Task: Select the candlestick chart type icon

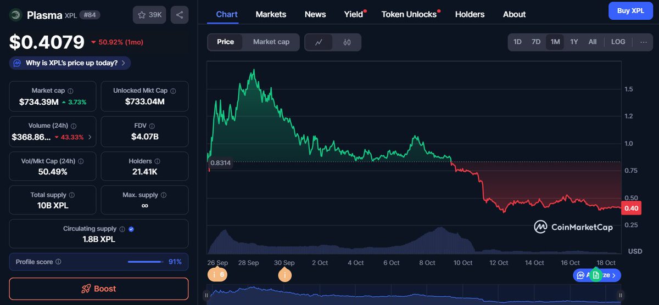Action: 347,42
